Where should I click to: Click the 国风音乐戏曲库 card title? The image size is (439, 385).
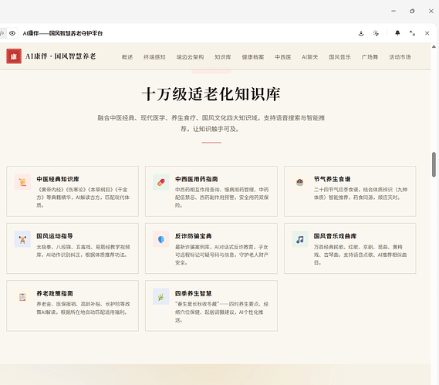[x=335, y=236]
